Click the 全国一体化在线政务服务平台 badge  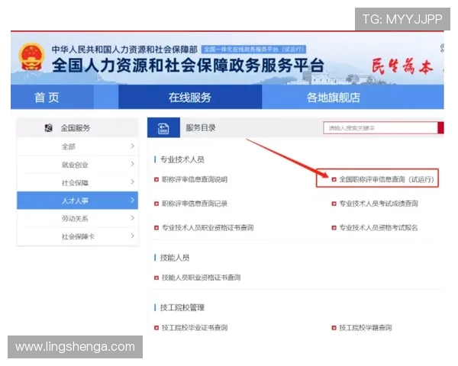coord(254,50)
